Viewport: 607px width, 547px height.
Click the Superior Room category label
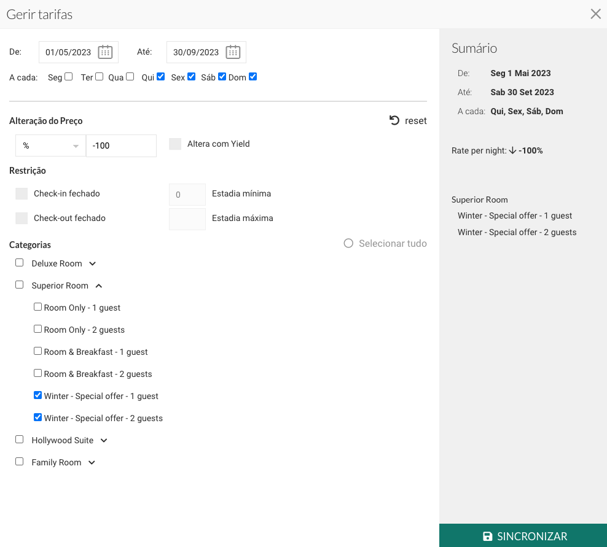pos(60,285)
